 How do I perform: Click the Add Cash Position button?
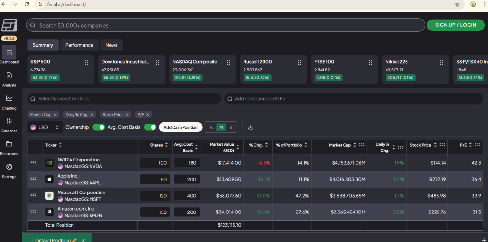[x=181, y=127]
